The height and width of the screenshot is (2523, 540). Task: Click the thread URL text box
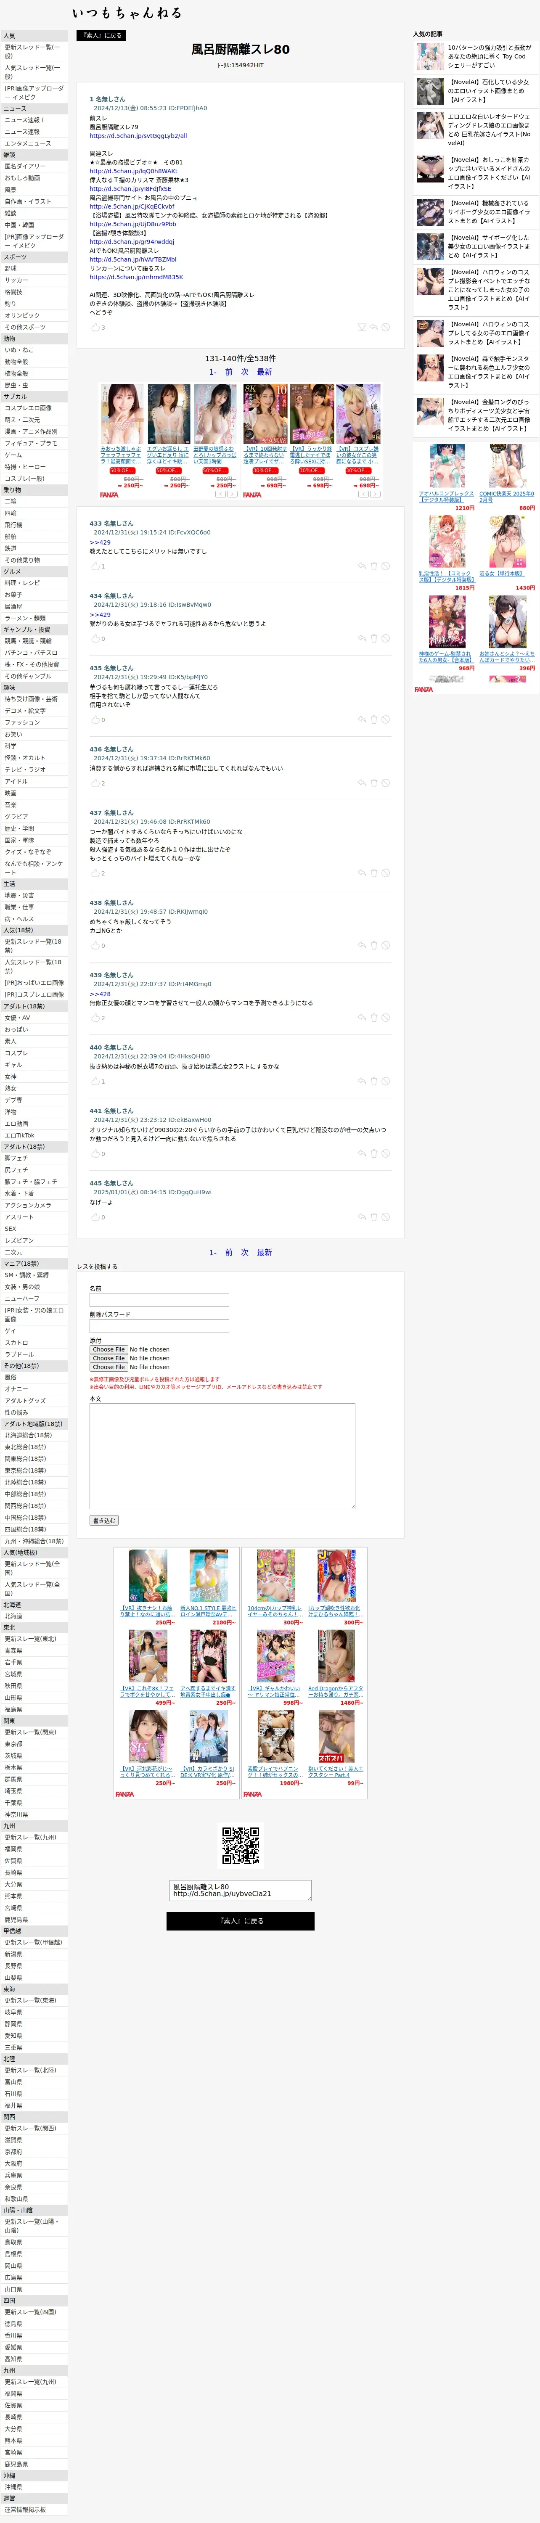tap(240, 1890)
